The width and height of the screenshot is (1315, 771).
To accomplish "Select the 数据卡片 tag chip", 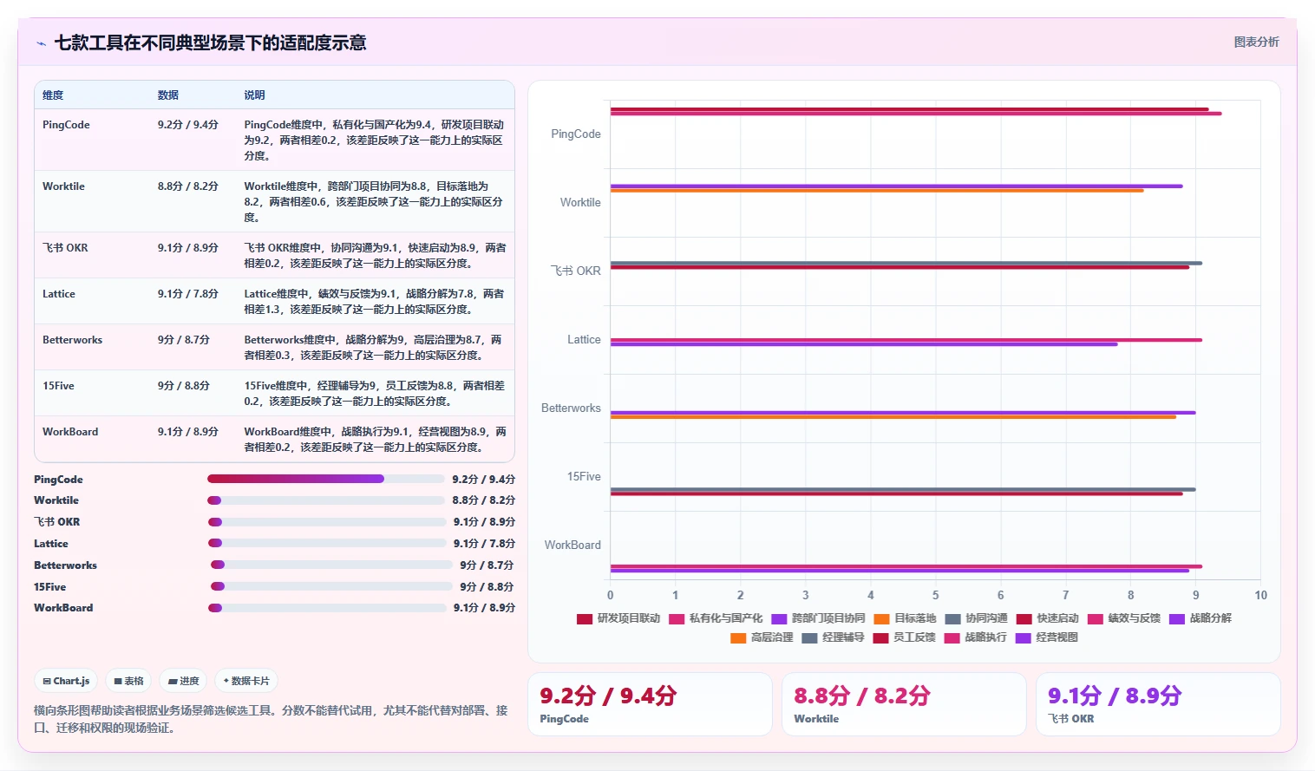I will 246,681.
